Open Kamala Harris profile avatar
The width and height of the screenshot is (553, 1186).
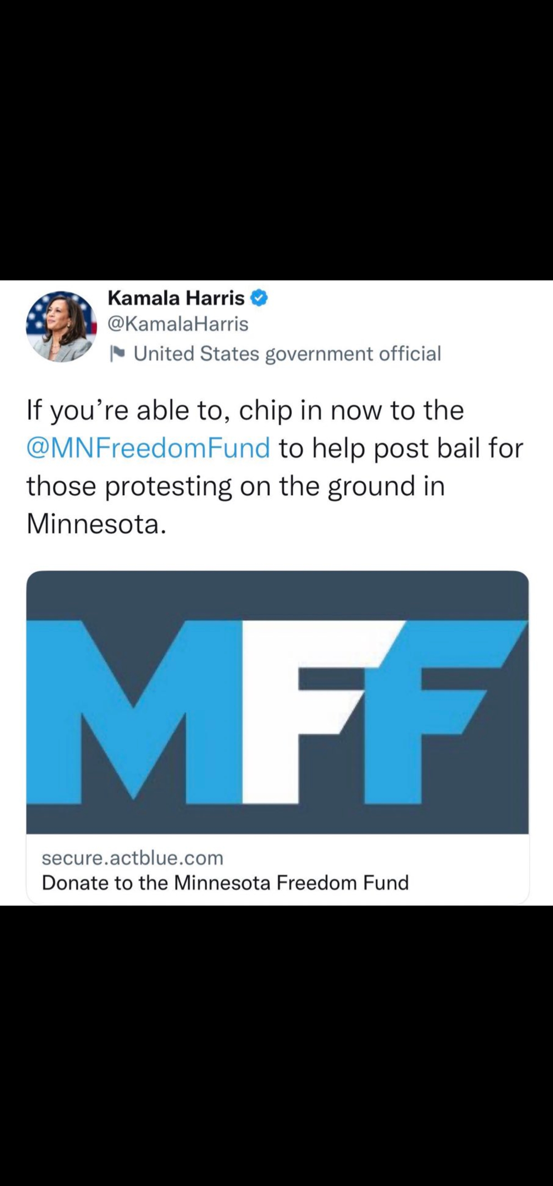point(61,326)
